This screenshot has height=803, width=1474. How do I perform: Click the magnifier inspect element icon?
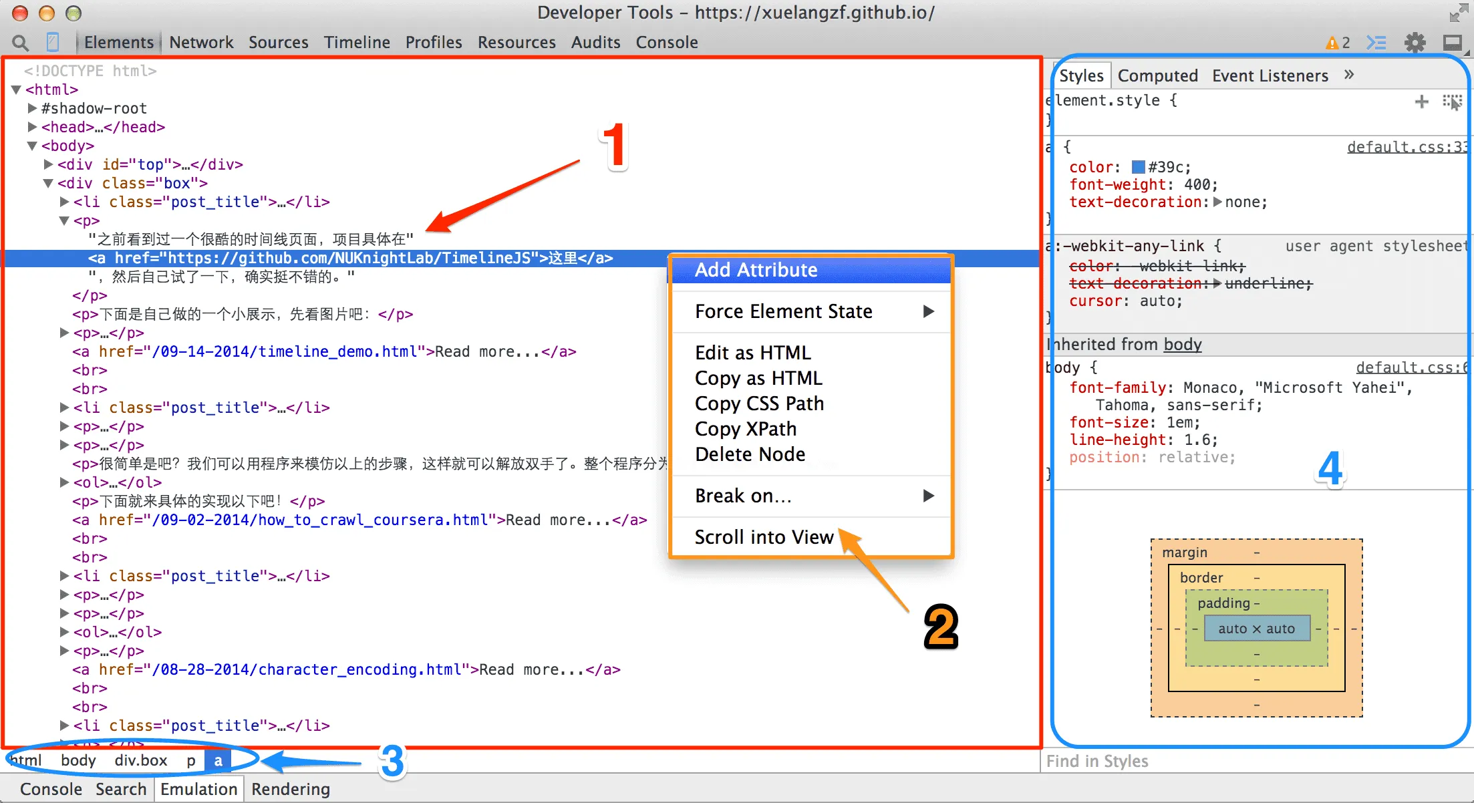click(x=21, y=43)
